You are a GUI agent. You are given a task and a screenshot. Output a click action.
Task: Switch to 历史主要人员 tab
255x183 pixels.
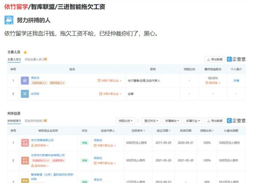pyautogui.click(x=36, y=59)
